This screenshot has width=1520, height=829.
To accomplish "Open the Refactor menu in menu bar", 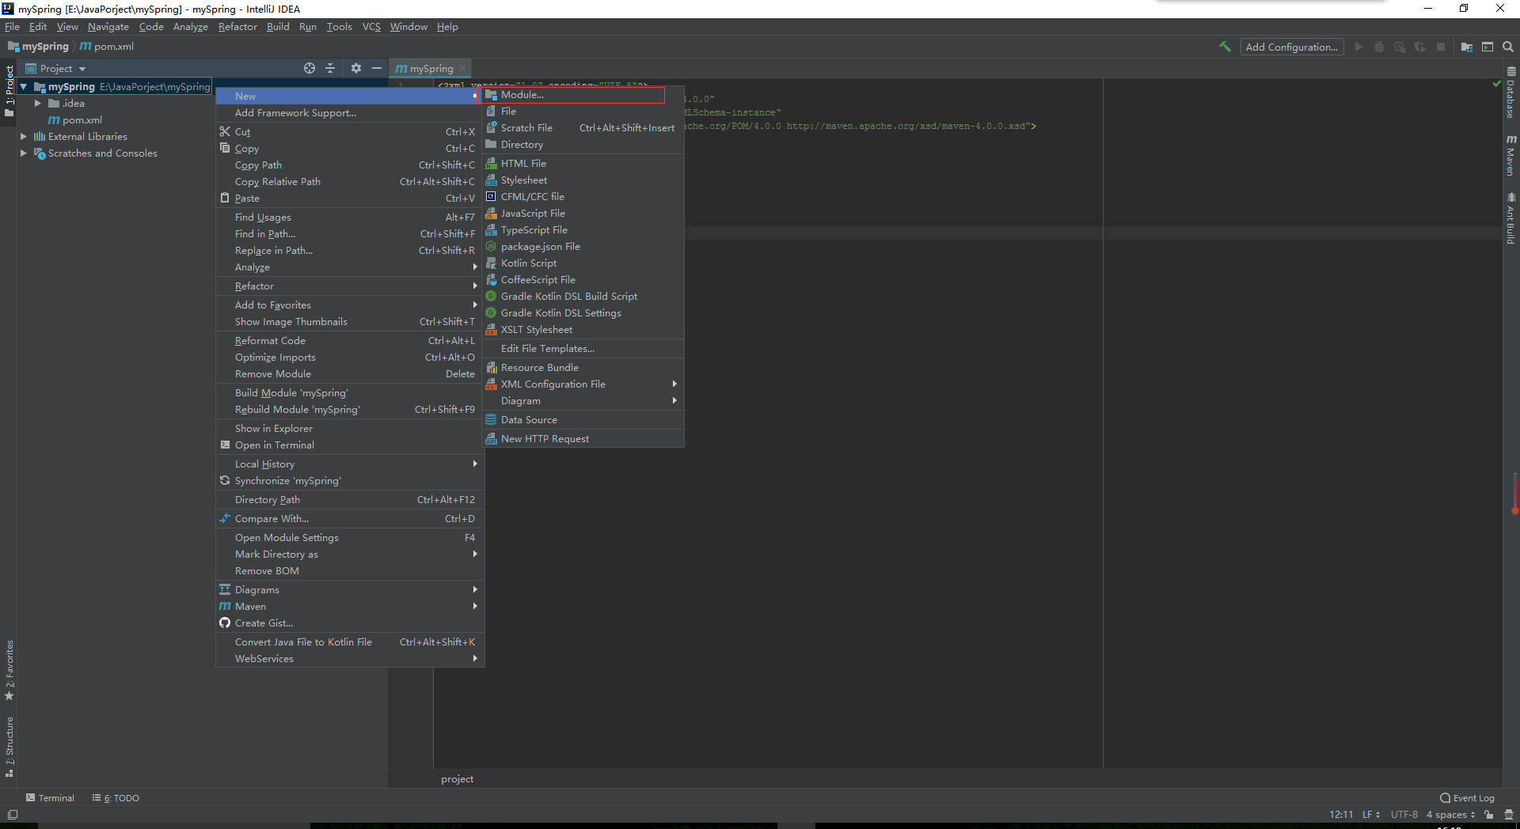I will 237,27.
